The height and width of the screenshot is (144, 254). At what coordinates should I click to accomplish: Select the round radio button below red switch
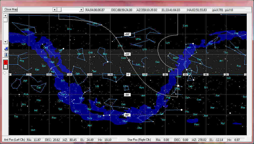pos(5,73)
